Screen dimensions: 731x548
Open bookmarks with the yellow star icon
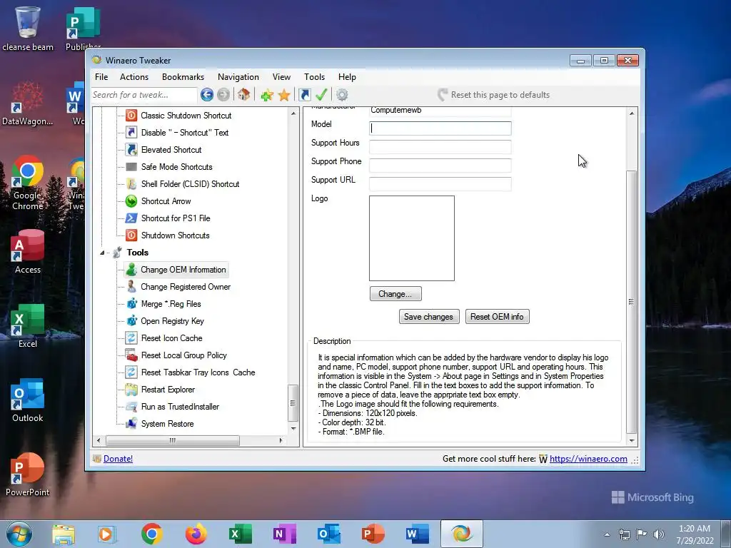284,95
